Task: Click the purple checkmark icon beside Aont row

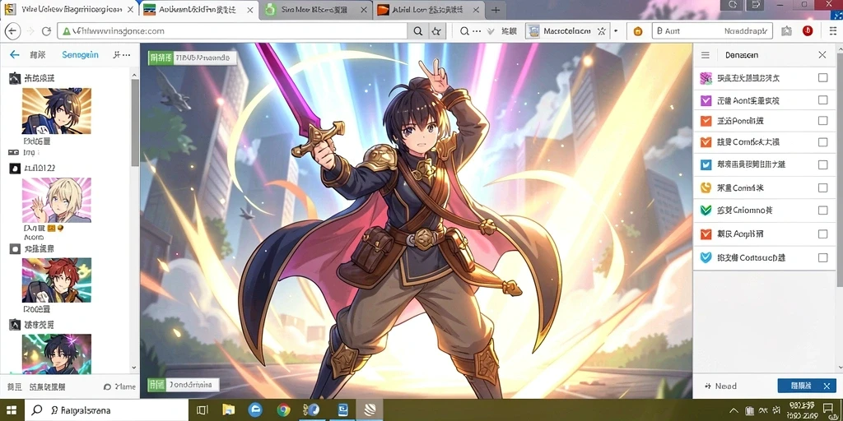Action: coord(706,100)
